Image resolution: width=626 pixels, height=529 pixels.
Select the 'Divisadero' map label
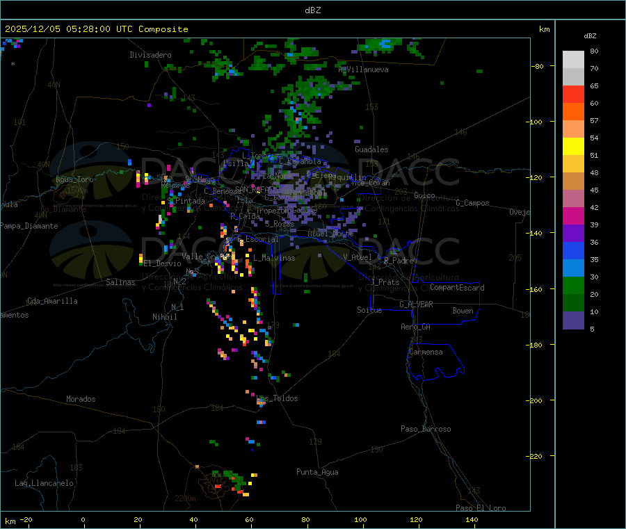point(150,55)
